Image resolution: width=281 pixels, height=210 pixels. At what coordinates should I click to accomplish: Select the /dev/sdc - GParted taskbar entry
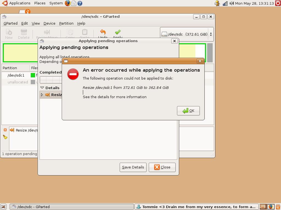click(x=72, y=207)
